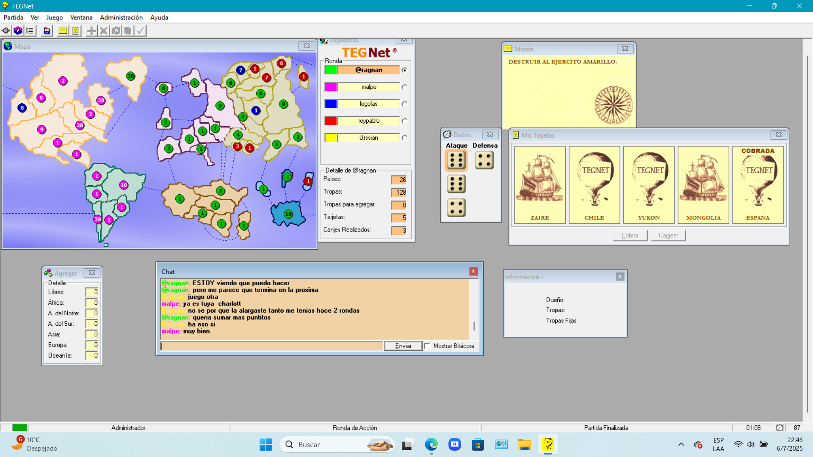Screen dimensions: 813x457
Task: Click the regroup gear toolbar icon
Action: tap(116, 30)
